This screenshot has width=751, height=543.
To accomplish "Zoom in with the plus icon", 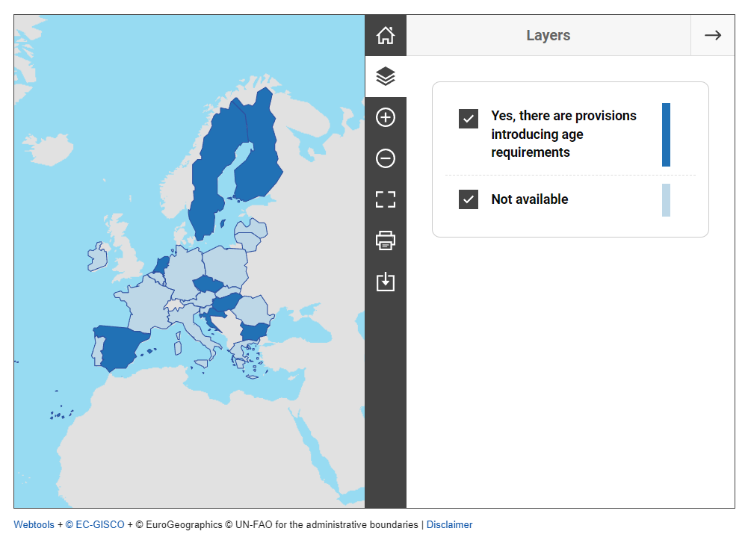I will 386,117.
